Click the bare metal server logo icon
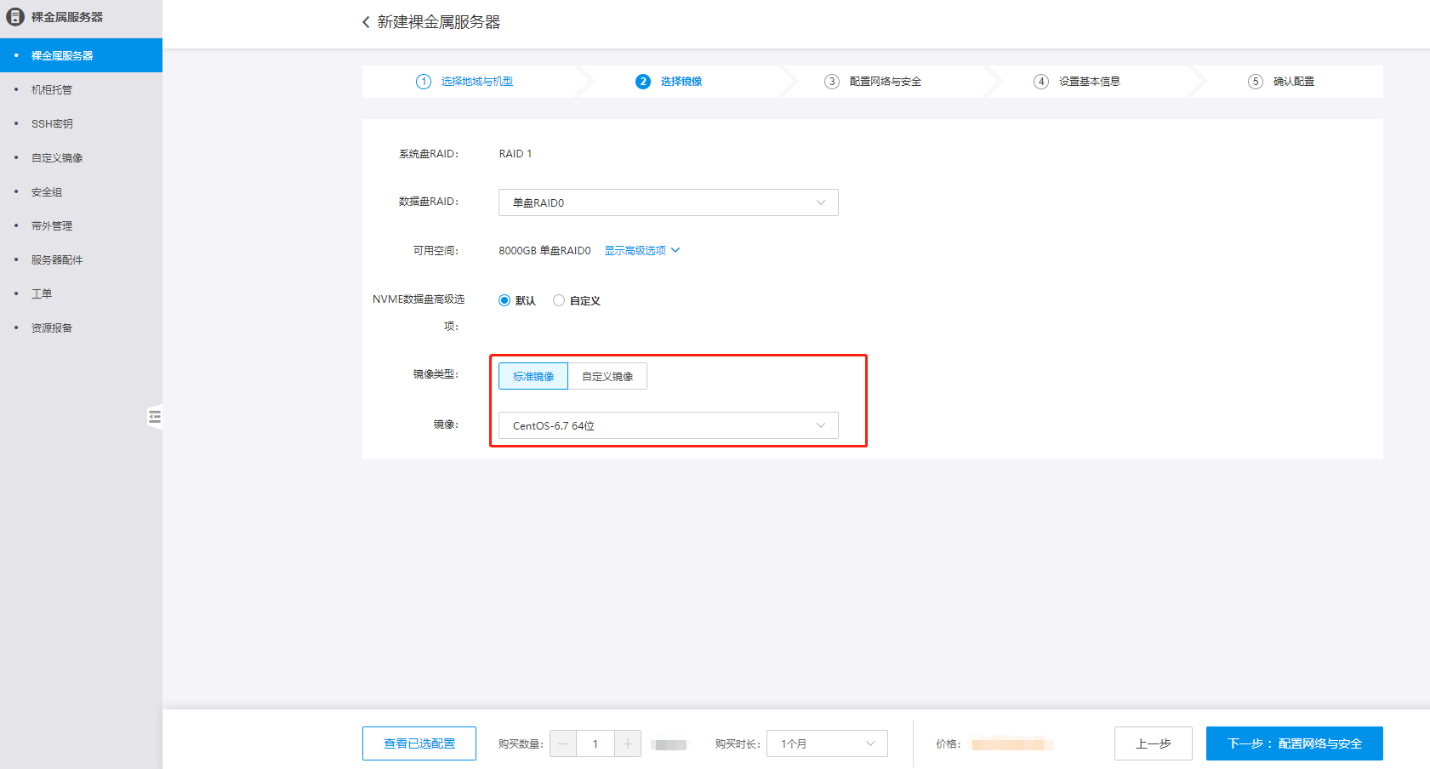This screenshot has width=1430, height=769. [15, 17]
